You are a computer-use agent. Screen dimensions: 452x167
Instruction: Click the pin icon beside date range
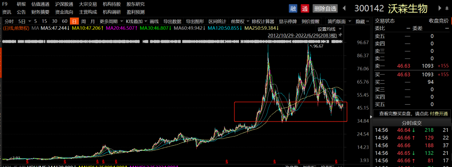point(340,35)
